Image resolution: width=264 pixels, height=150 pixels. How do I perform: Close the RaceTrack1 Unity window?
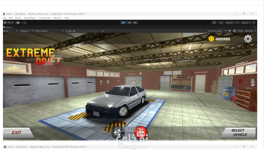tap(252, 147)
